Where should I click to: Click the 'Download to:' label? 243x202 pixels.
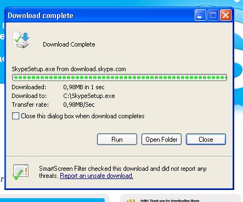click(29, 96)
